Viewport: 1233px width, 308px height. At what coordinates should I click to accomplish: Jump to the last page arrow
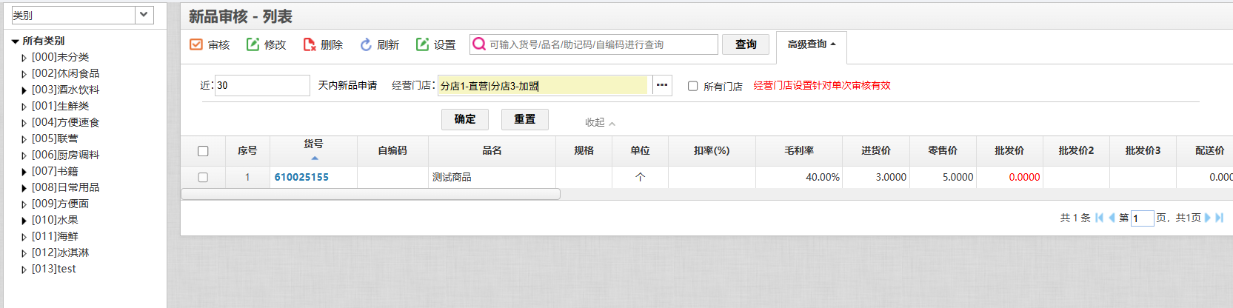(1220, 218)
